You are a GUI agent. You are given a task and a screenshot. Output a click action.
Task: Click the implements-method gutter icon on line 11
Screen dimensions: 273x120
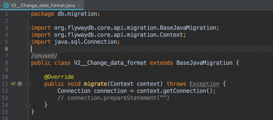(14, 84)
